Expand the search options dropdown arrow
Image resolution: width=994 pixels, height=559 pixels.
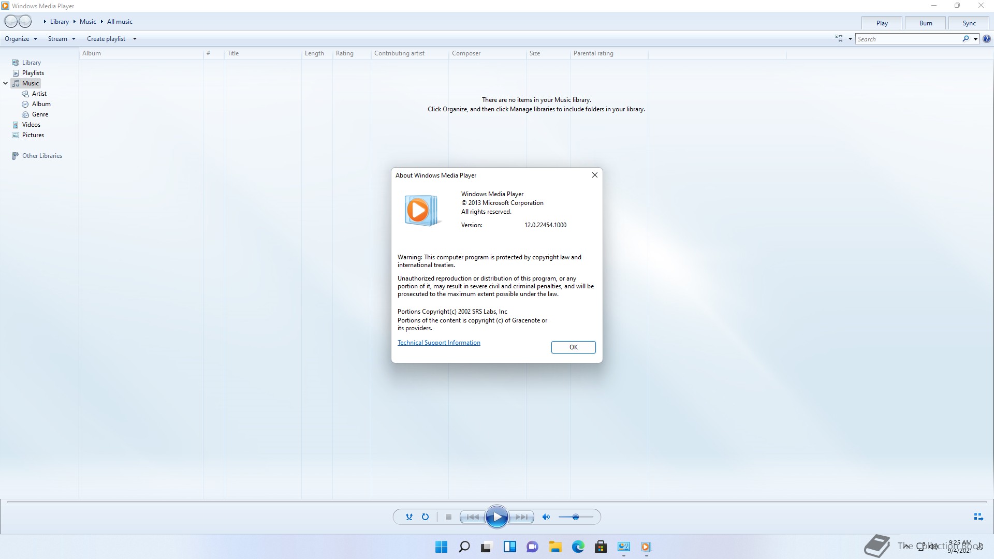tap(976, 39)
